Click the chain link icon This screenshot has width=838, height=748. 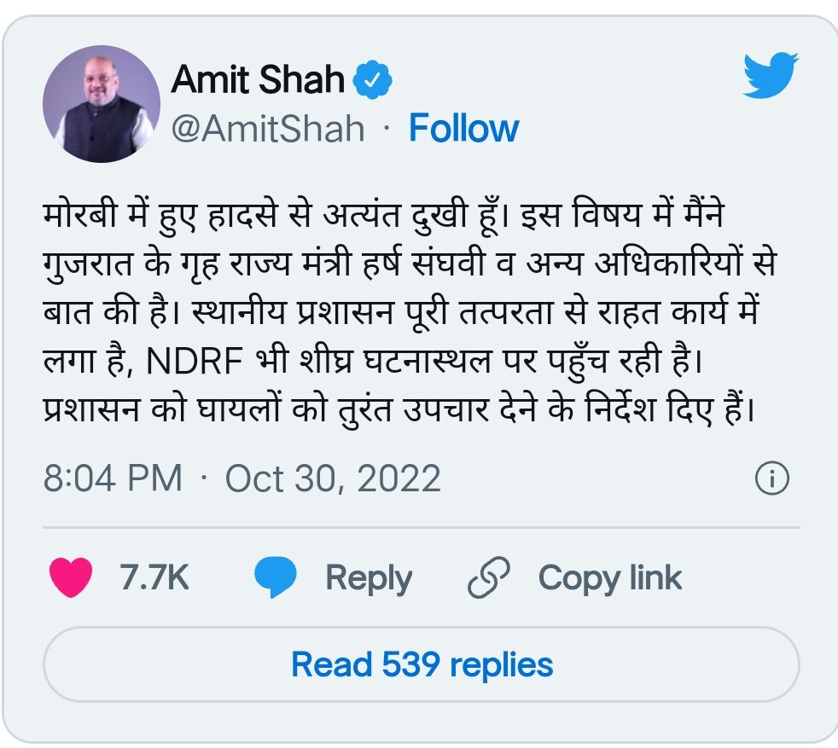click(489, 578)
